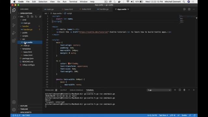
Task: Expand the scripts folder
Action: [x=25, y=36]
